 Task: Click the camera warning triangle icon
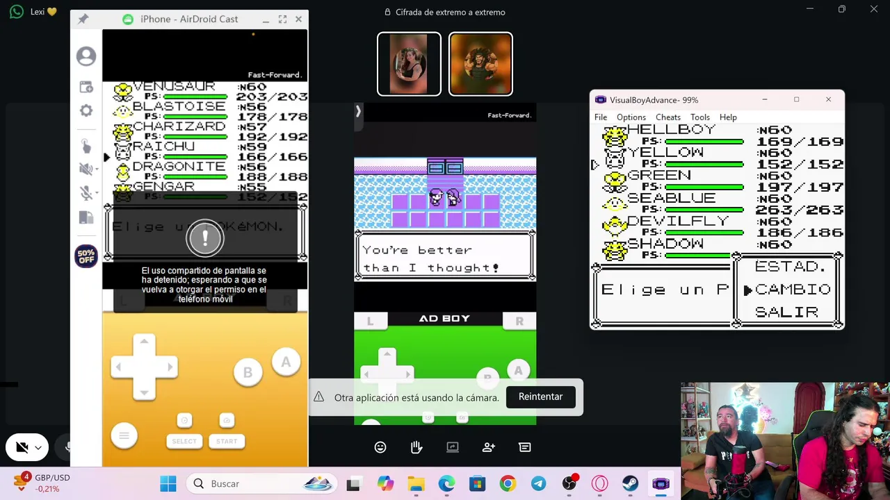pos(318,397)
